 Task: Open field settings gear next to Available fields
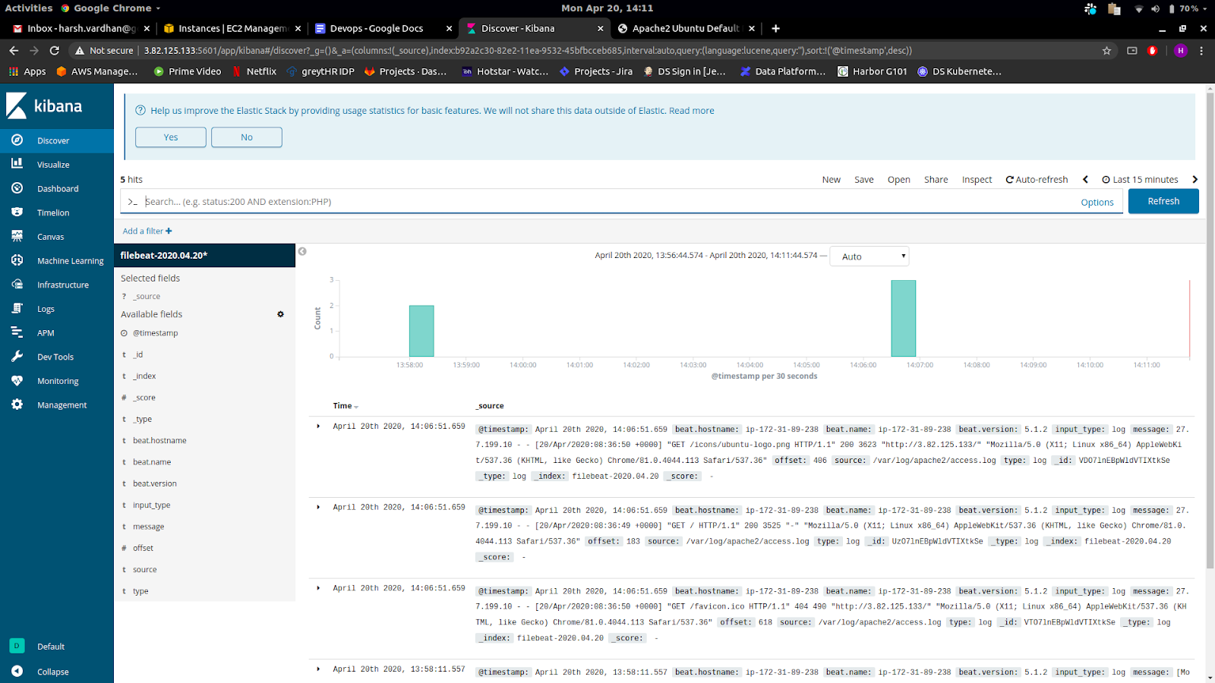click(280, 313)
